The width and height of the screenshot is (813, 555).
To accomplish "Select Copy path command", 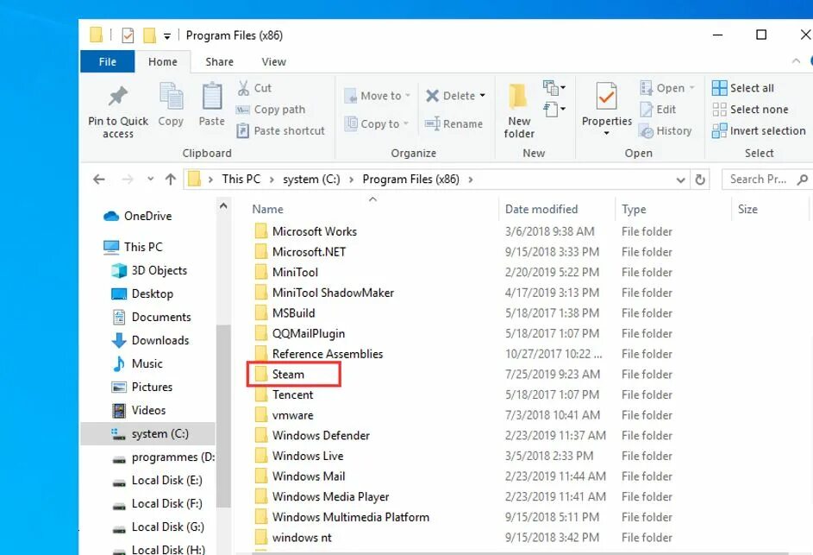I will (271, 110).
